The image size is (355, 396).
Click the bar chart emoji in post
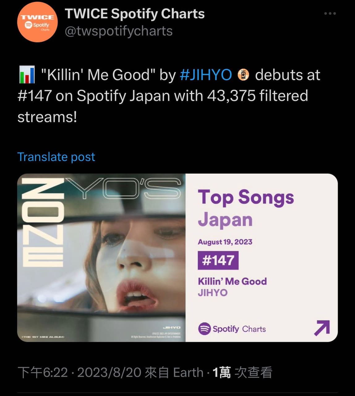click(x=27, y=75)
